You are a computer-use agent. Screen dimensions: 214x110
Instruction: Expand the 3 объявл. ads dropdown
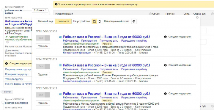point(40,10)
